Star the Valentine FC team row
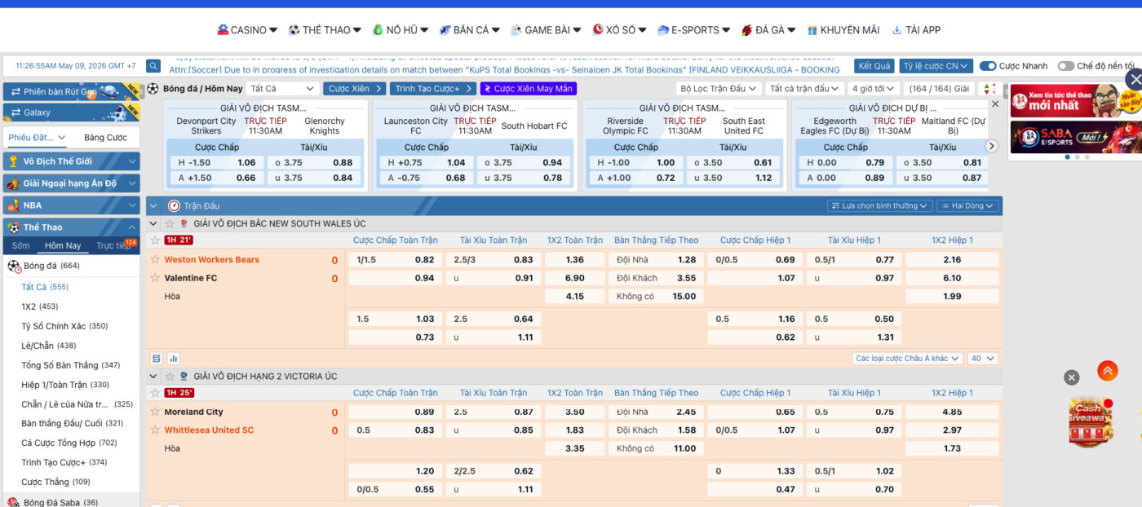1142x507 pixels. point(155,278)
